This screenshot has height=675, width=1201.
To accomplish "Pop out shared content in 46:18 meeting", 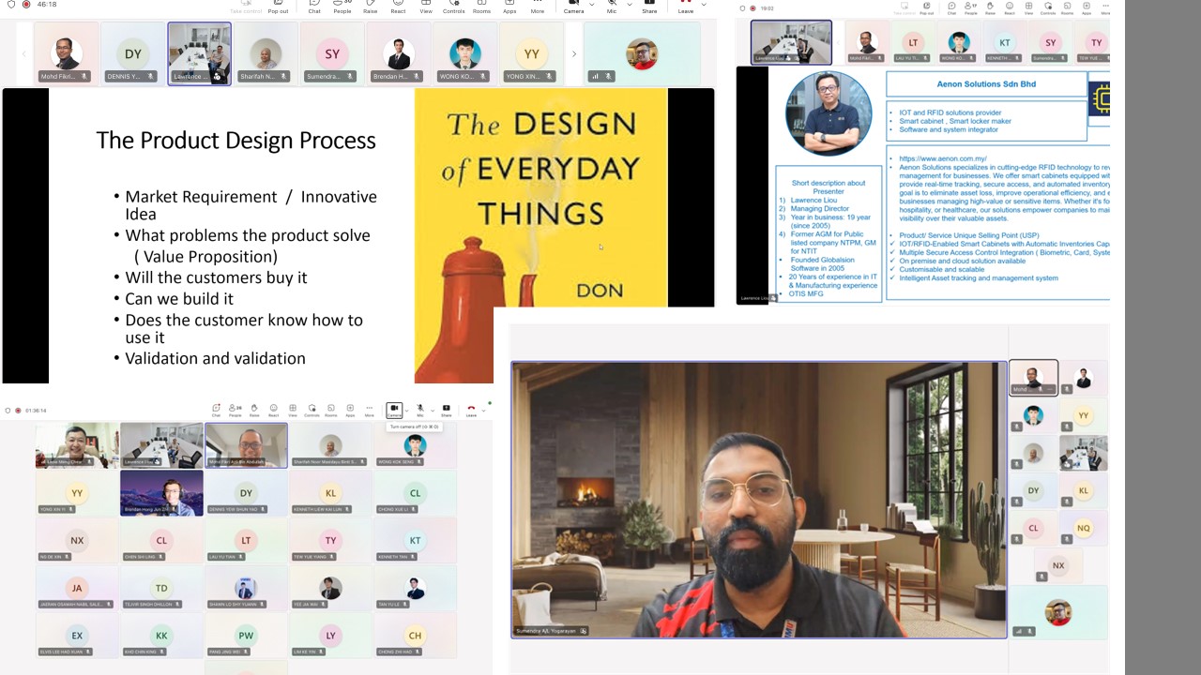I will [278, 7].
